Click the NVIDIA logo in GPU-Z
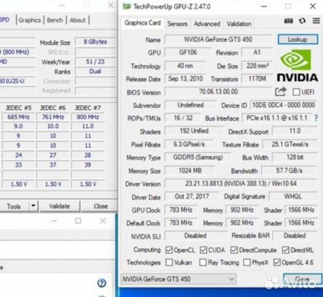Image resolution: width=323 pixels, height=297 pixels. [x=297, y=65]
